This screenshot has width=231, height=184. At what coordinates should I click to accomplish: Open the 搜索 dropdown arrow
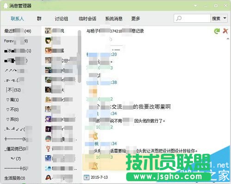click(225, 18)
